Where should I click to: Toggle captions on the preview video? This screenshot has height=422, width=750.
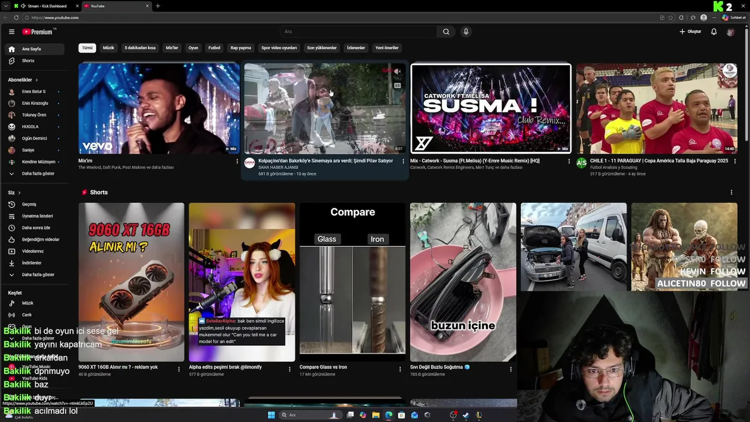[397, 86]
